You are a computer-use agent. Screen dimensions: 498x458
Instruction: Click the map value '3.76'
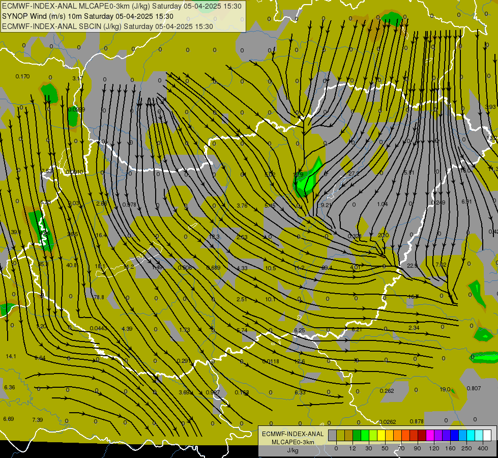(242, 206)
